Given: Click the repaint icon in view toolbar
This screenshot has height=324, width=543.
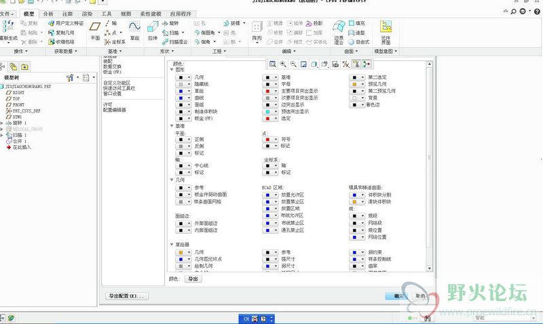Looking at the screenshot, I should (303, 64).
